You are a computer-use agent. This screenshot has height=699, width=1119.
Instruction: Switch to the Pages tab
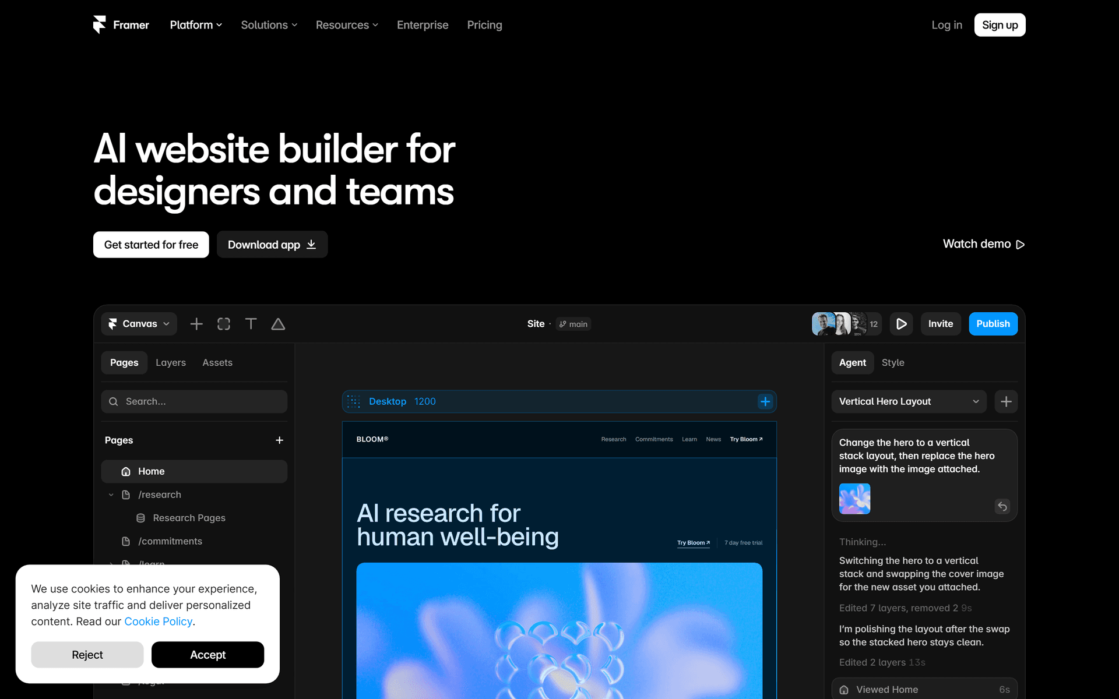(x=124, y=362)
